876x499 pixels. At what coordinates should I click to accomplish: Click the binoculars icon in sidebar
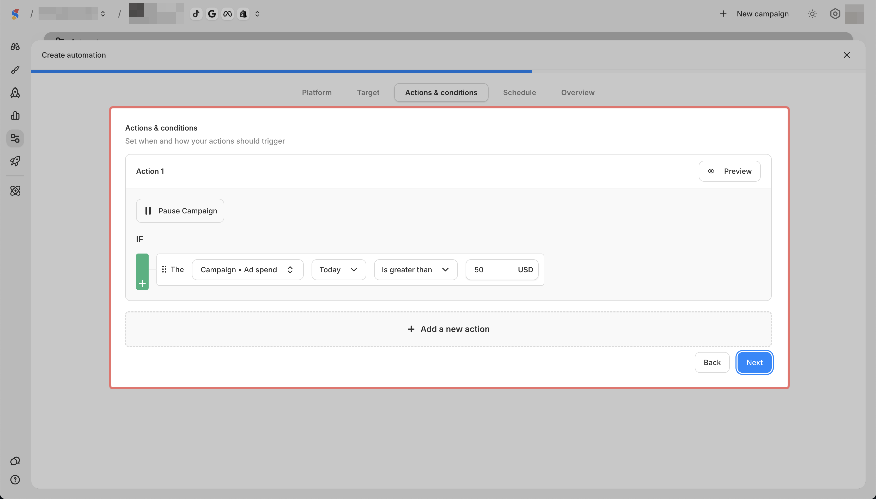pyautogui.click(x=15, y=47)
